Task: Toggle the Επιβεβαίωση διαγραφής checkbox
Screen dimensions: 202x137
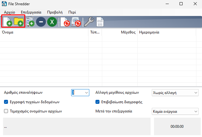Action: [97, 102]
